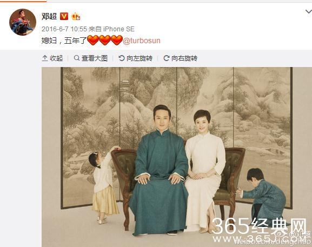Click the magnifier view-large icon
312x247 pixels.
coord(77,58)
